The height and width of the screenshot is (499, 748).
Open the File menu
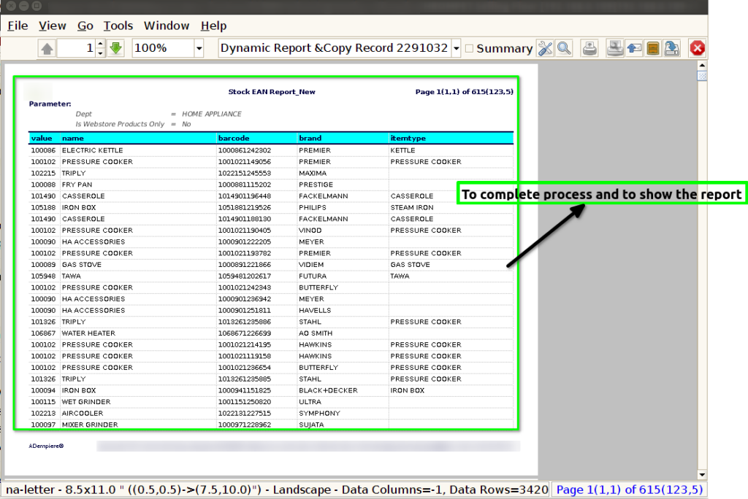click(18, 26)
